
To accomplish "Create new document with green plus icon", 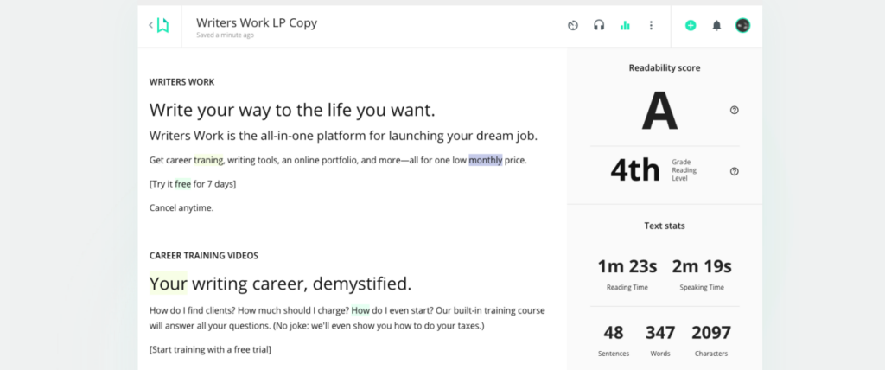I will (691, 25).
